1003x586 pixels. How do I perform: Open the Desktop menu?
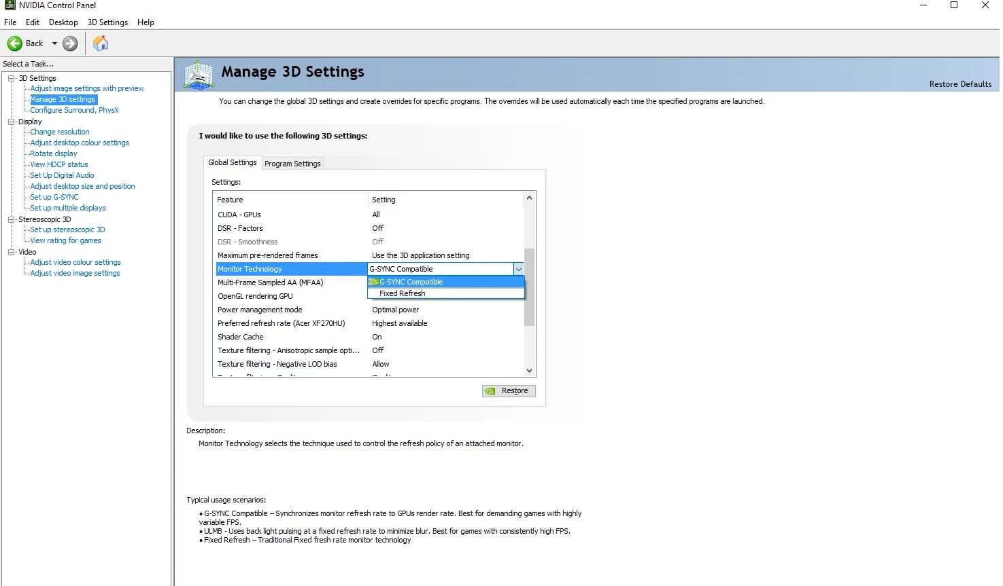pyautogui.click(x=63, y=22)
